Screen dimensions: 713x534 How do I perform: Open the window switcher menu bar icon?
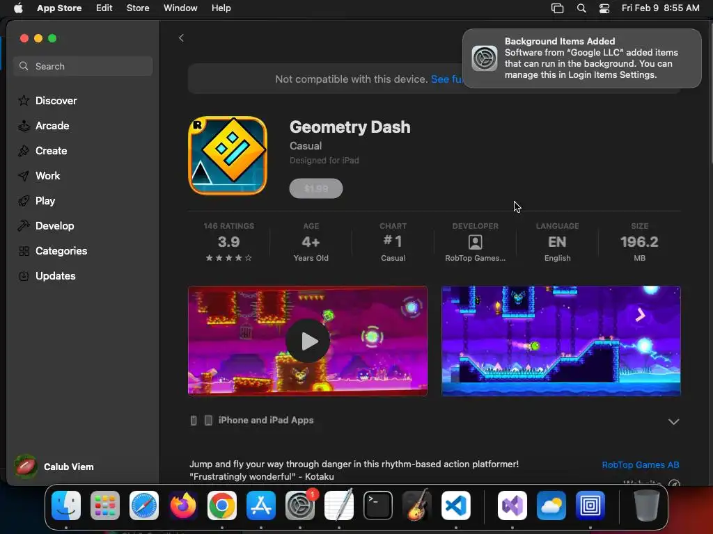(x=558, y=8)
